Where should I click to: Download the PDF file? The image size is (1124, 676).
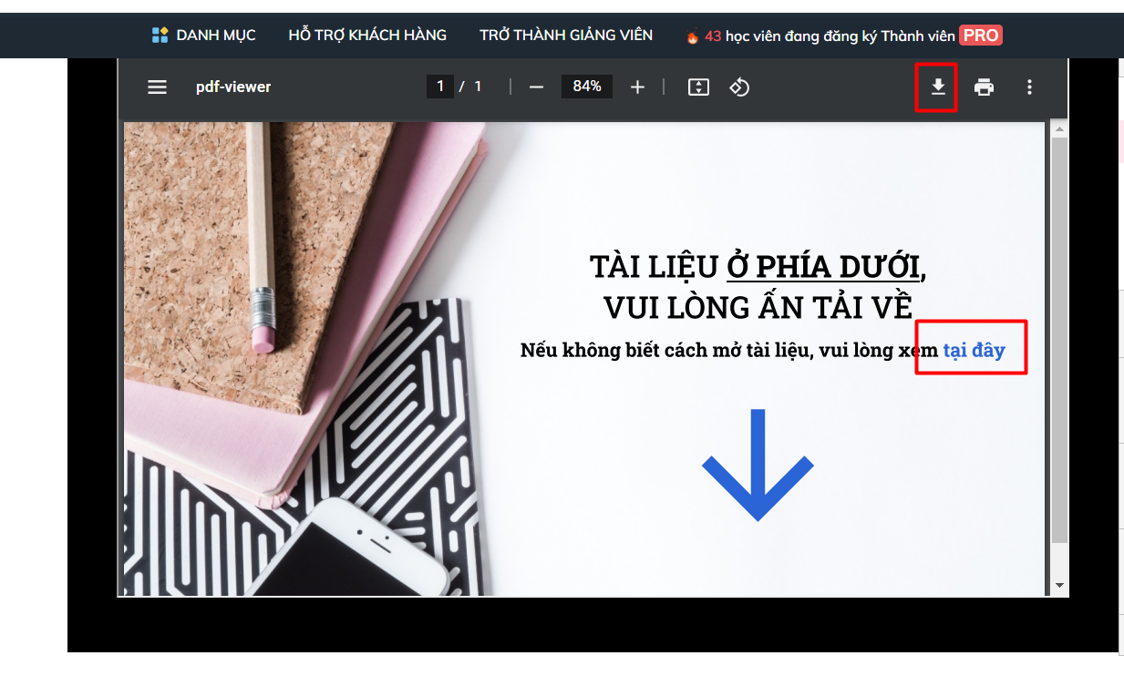(937, 87)
